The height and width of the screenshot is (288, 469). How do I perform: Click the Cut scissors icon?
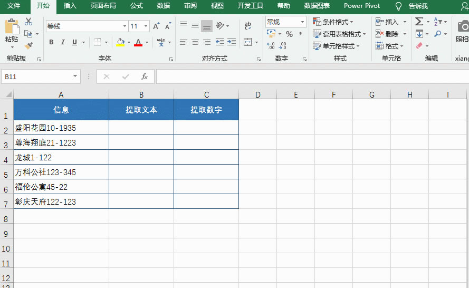28,22
